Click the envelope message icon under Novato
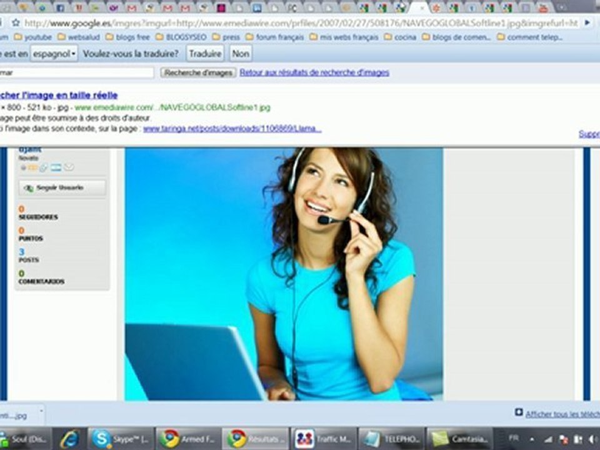 click(69, 167)
